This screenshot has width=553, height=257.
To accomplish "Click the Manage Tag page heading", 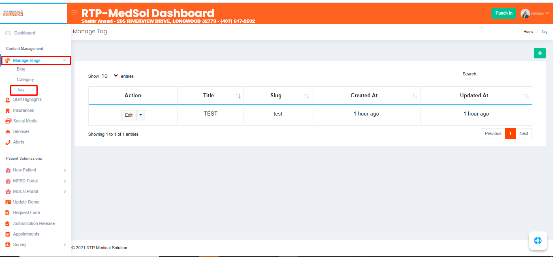I will tap(90, 32).
